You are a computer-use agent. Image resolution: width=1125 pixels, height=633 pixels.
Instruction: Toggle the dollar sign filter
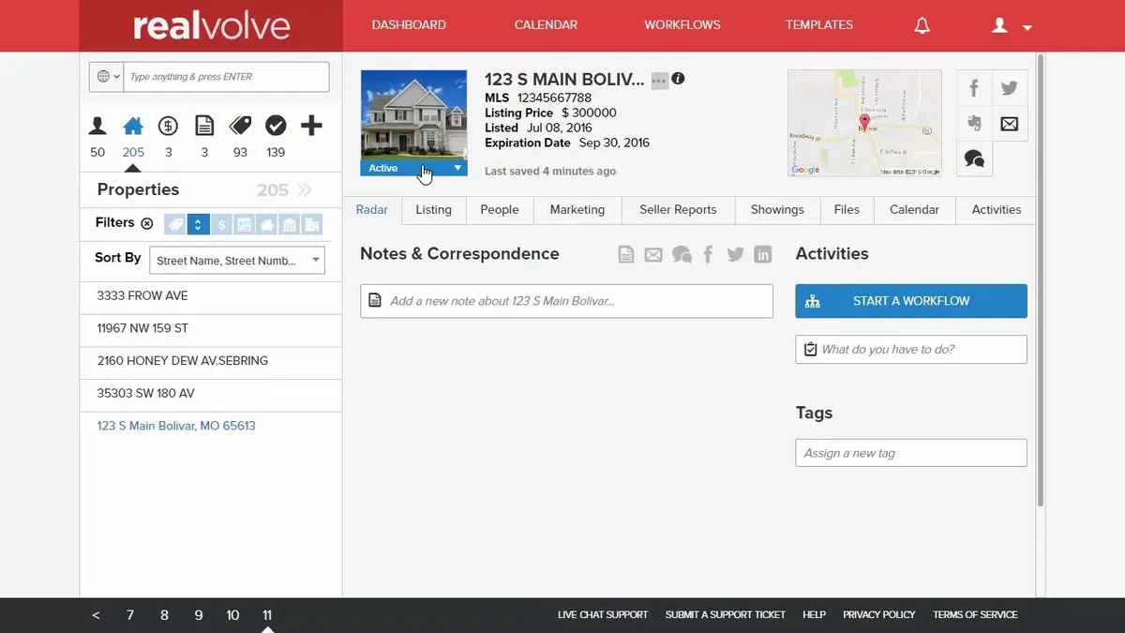[221, 224]
